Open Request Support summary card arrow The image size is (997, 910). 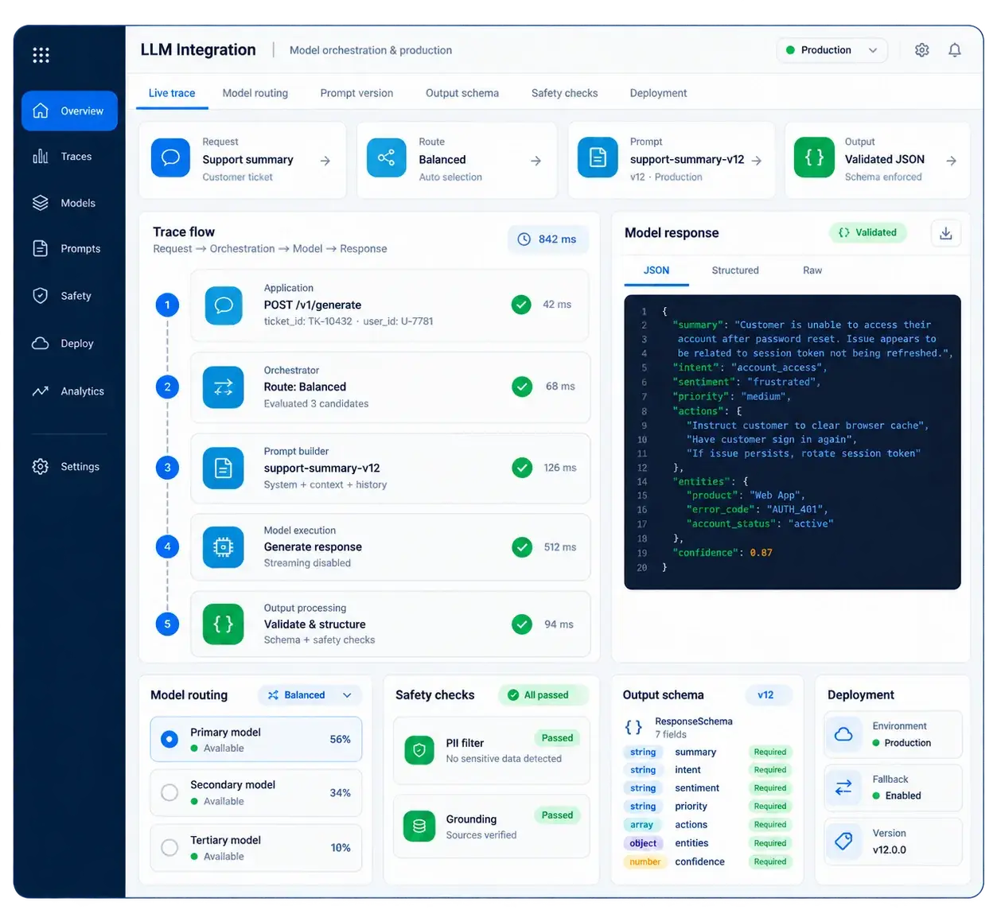325,161
